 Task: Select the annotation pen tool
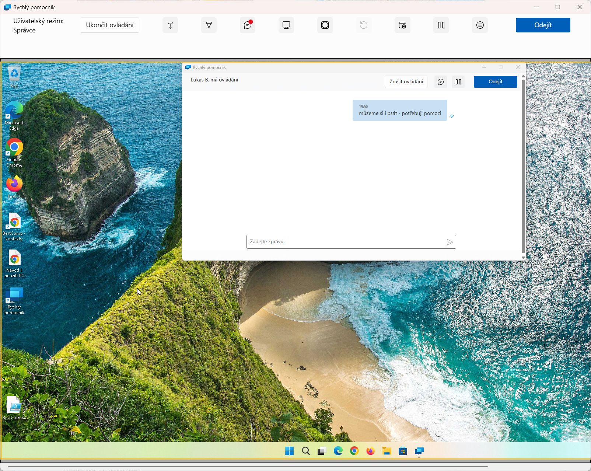point(209,25)
